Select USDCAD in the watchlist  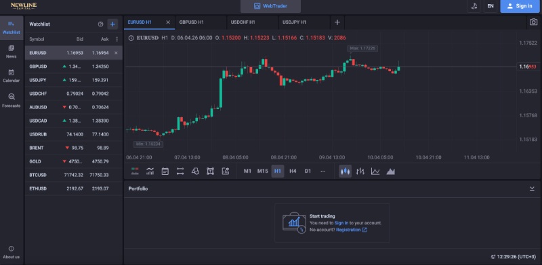[74, 121]
